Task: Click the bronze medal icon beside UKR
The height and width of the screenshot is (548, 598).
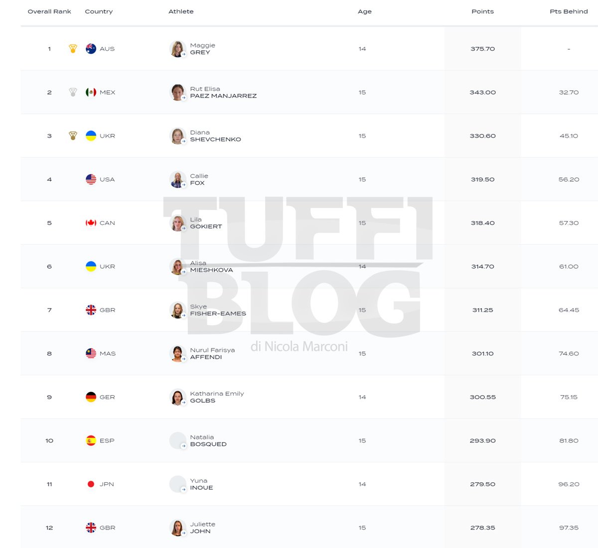Action: click(x=73, y=136)
